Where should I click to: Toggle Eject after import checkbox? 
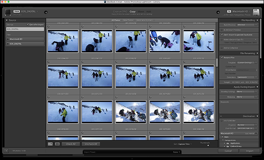coord(27,25)
